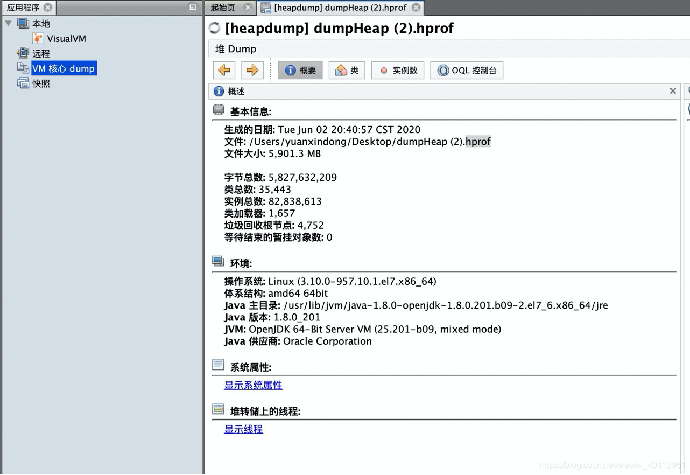
Task: Click the heap dump tab icon
Action: coord(265,8)
